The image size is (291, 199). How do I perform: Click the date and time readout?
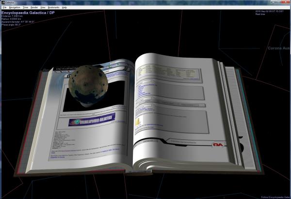pos(269,11)
